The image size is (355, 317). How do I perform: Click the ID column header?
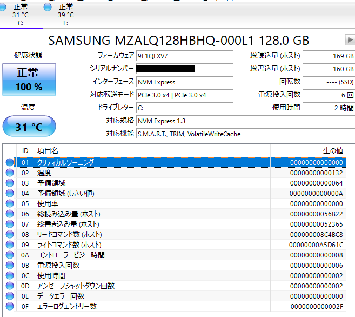click(25, 151)
